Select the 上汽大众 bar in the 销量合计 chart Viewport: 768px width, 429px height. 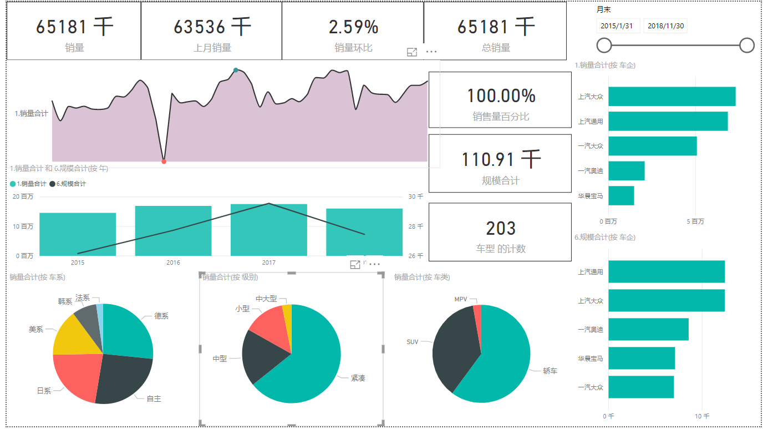pyautogui.click(x=672, y=97)
